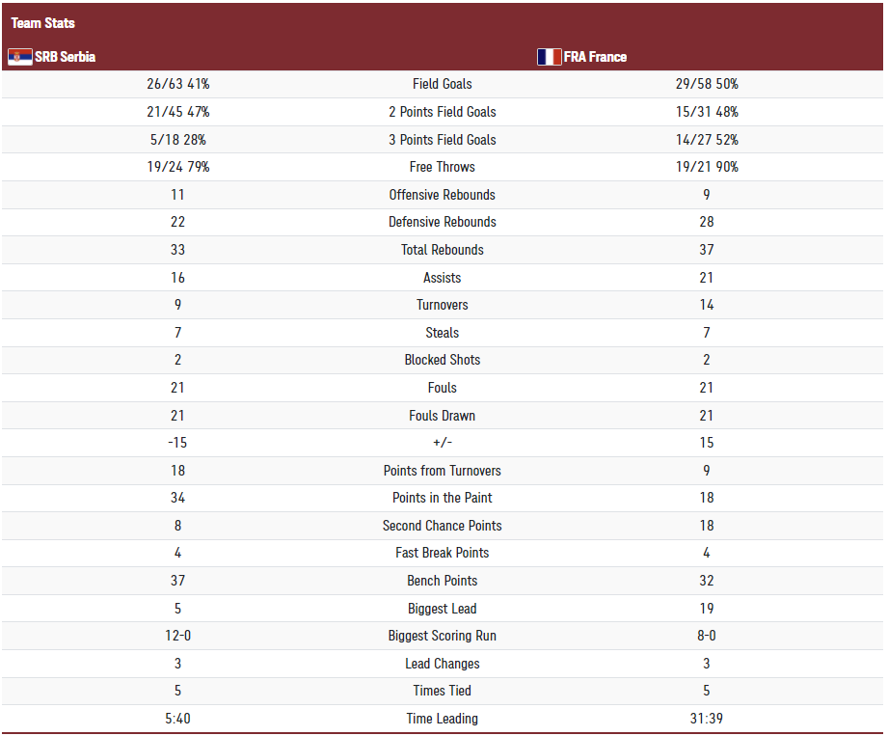Select the Free Throws row label

(443, 167)
